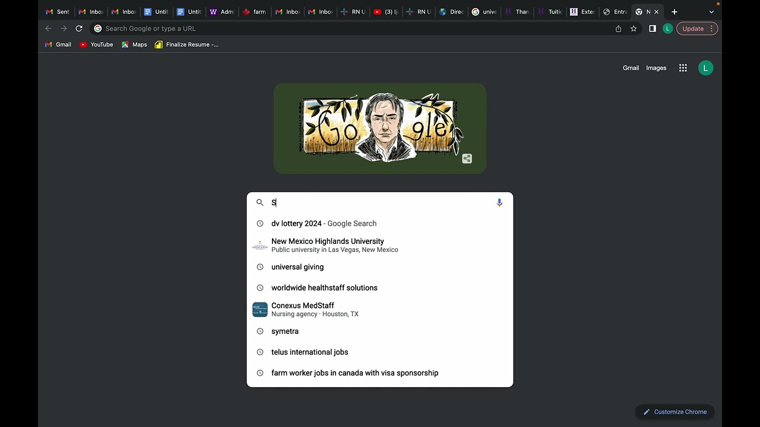Select farm worker jobs in canada suggestion

tap(380, 373)
